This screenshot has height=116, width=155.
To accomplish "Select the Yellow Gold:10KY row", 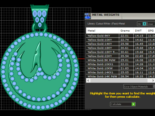I will 120,40.
